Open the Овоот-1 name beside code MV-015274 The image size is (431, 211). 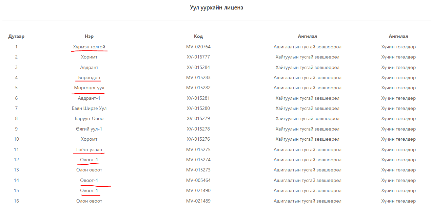click(89, 160)
